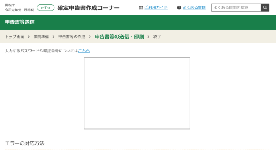Select the 申告書等の作成 breadcrumb step
Image resolution: width=276 pixels, height=156 pixels.
72,37
